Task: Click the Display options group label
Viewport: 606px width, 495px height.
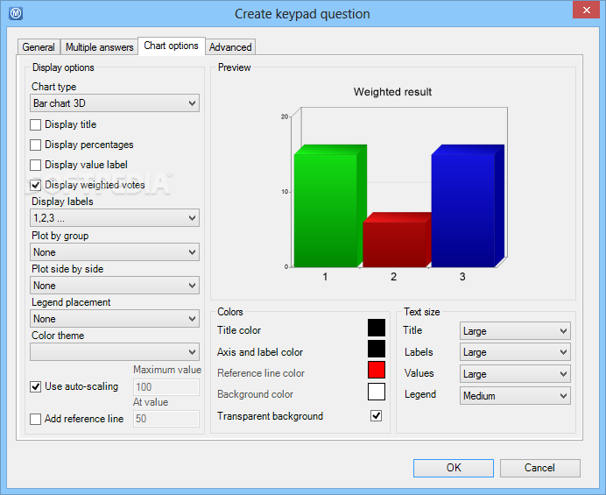Action: [x=63, y=67]
